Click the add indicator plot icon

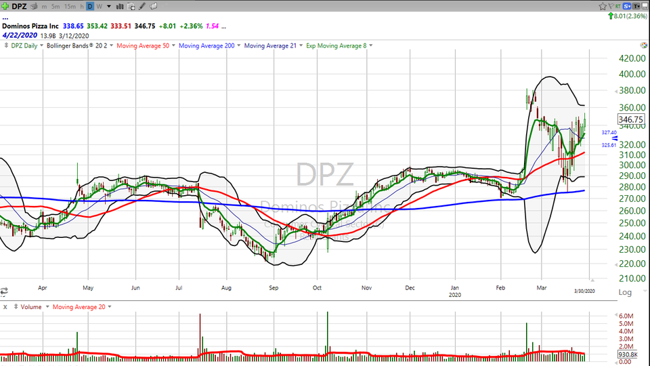click(x=131, y=6)
